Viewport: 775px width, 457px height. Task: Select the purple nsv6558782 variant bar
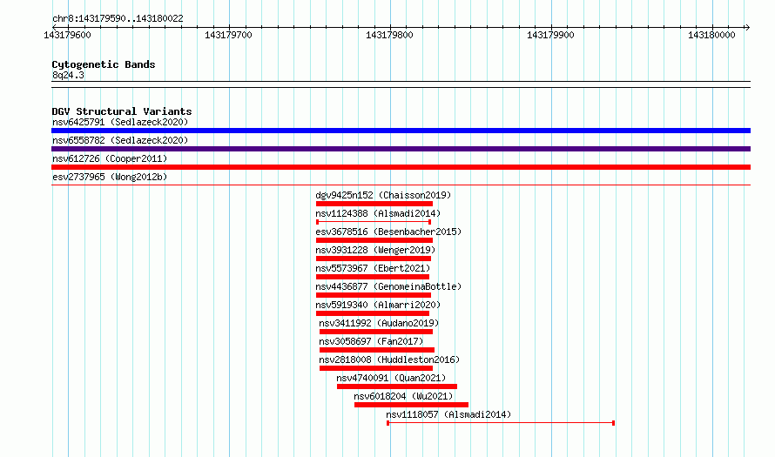(x=401, y=149)
